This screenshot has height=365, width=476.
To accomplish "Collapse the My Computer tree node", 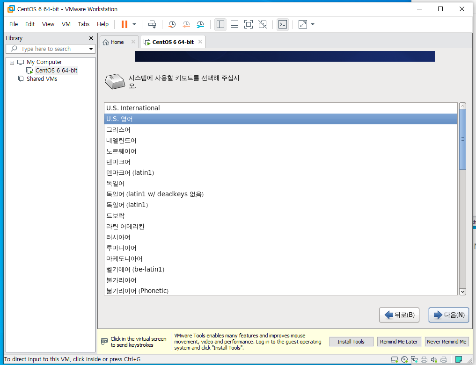I will (x=12, y=63).
